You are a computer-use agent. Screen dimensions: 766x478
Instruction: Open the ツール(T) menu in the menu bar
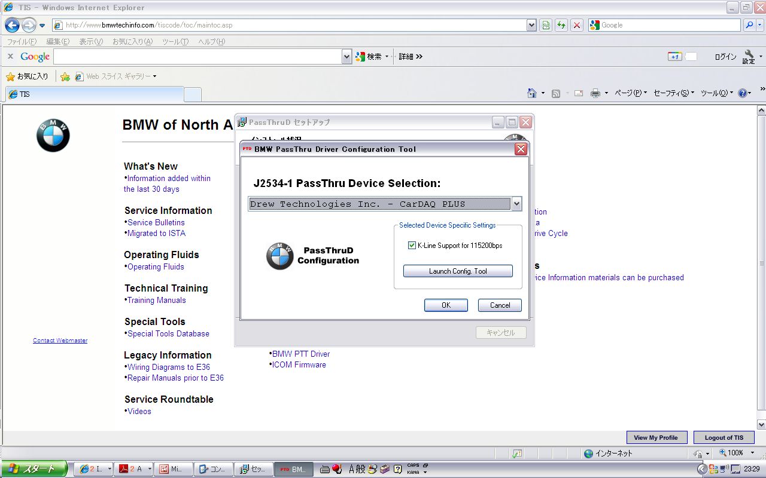click(175, 42)
